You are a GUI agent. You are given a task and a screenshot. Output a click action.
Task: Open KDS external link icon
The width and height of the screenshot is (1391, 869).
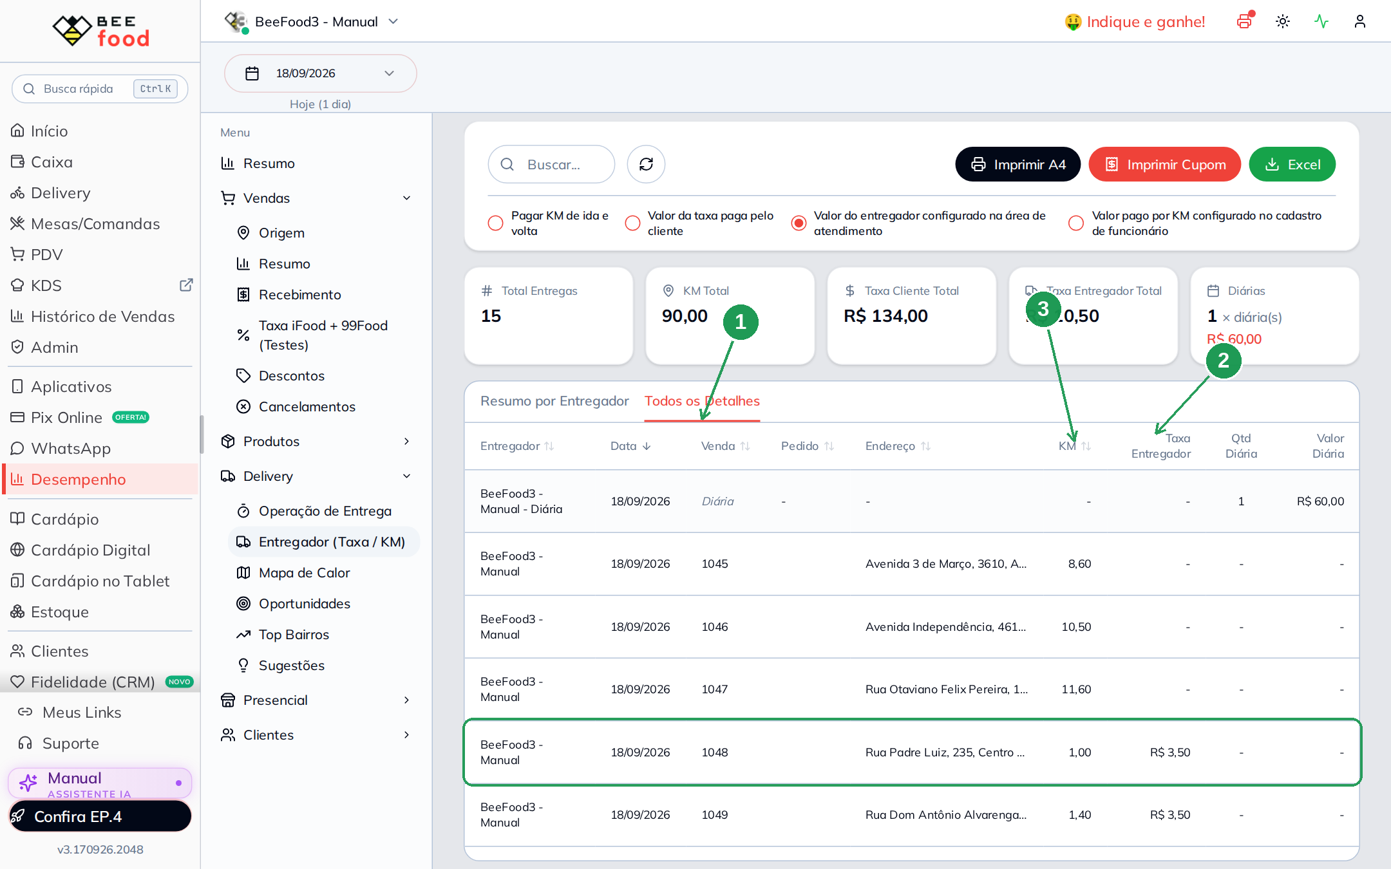(x=186, y=285)
